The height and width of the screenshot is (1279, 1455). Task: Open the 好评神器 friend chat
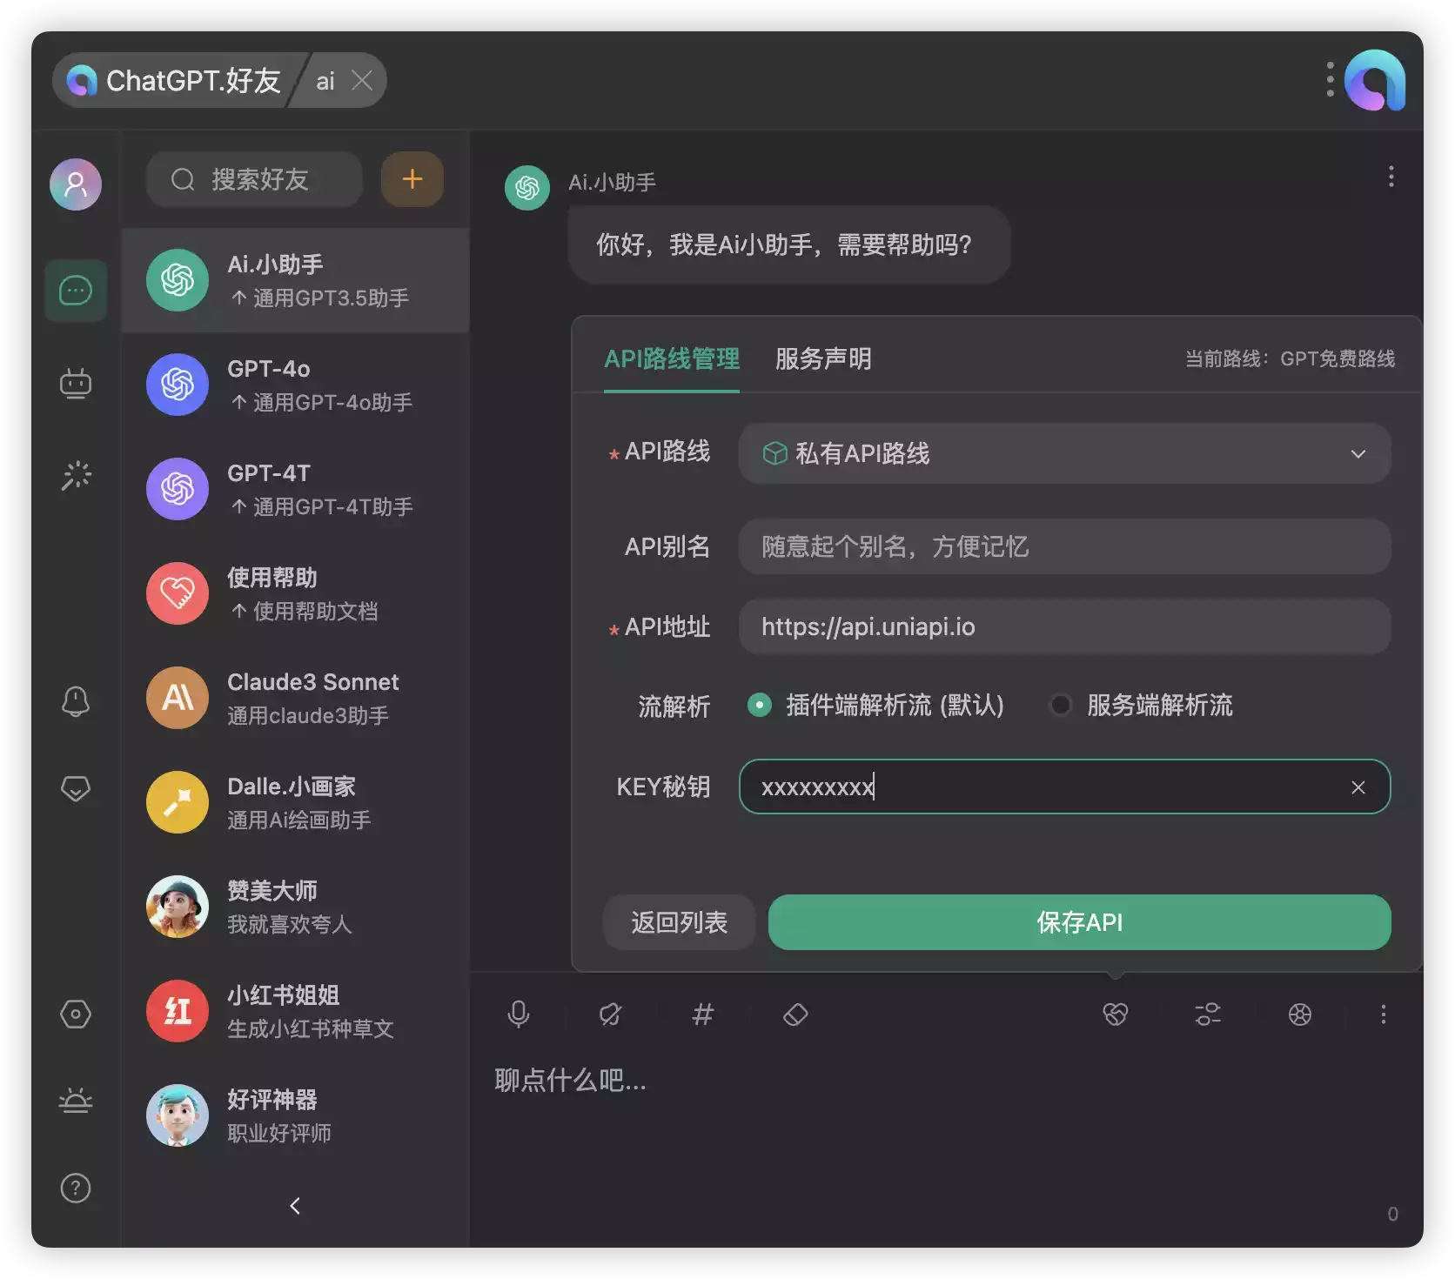pos(296,1115)
